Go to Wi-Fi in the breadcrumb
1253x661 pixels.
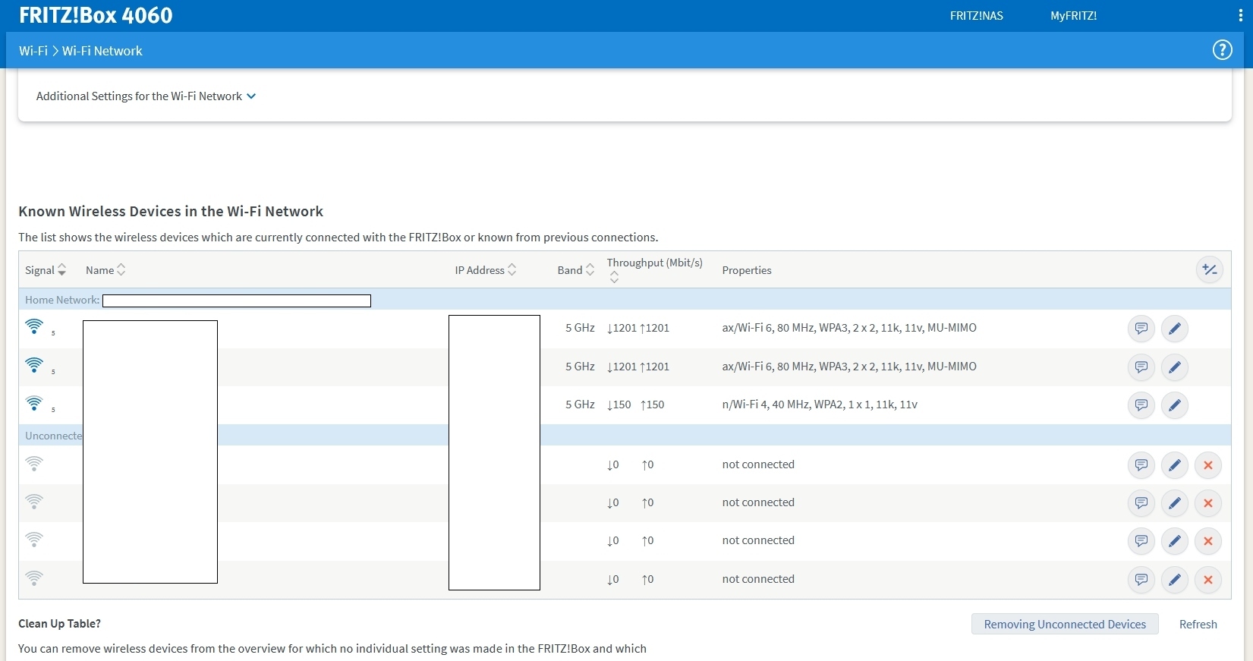coord(33,51)
